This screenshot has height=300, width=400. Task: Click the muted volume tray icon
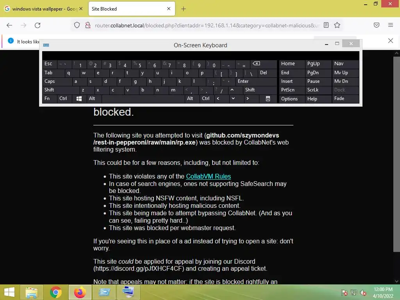coord(363,292)
